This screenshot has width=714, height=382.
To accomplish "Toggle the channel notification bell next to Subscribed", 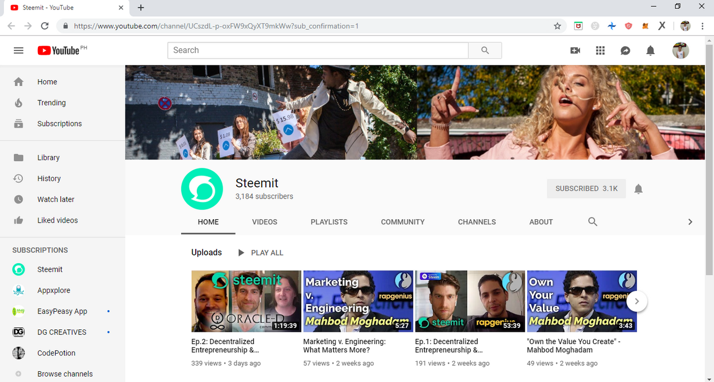I will [639, 189].
